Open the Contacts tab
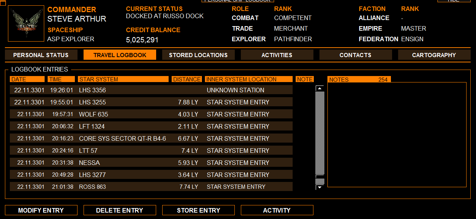476x219 pixels. [356, 55]
